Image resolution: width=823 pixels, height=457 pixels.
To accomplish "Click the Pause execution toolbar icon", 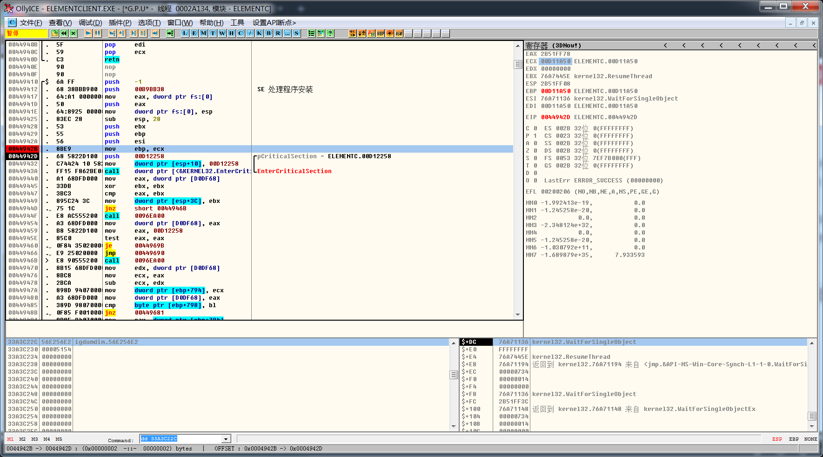I will (x=97, y=34).
